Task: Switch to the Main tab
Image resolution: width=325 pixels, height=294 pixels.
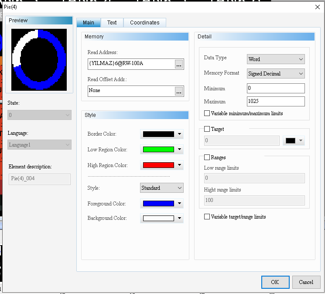Action: (89, 23)
